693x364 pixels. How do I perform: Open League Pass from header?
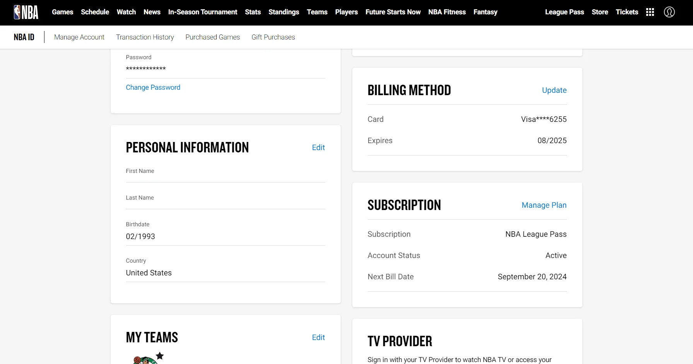(565, 12)
